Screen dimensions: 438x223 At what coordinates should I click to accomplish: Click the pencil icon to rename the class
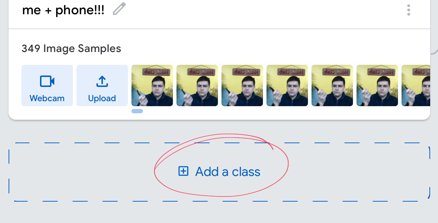(x=119, y=9)
